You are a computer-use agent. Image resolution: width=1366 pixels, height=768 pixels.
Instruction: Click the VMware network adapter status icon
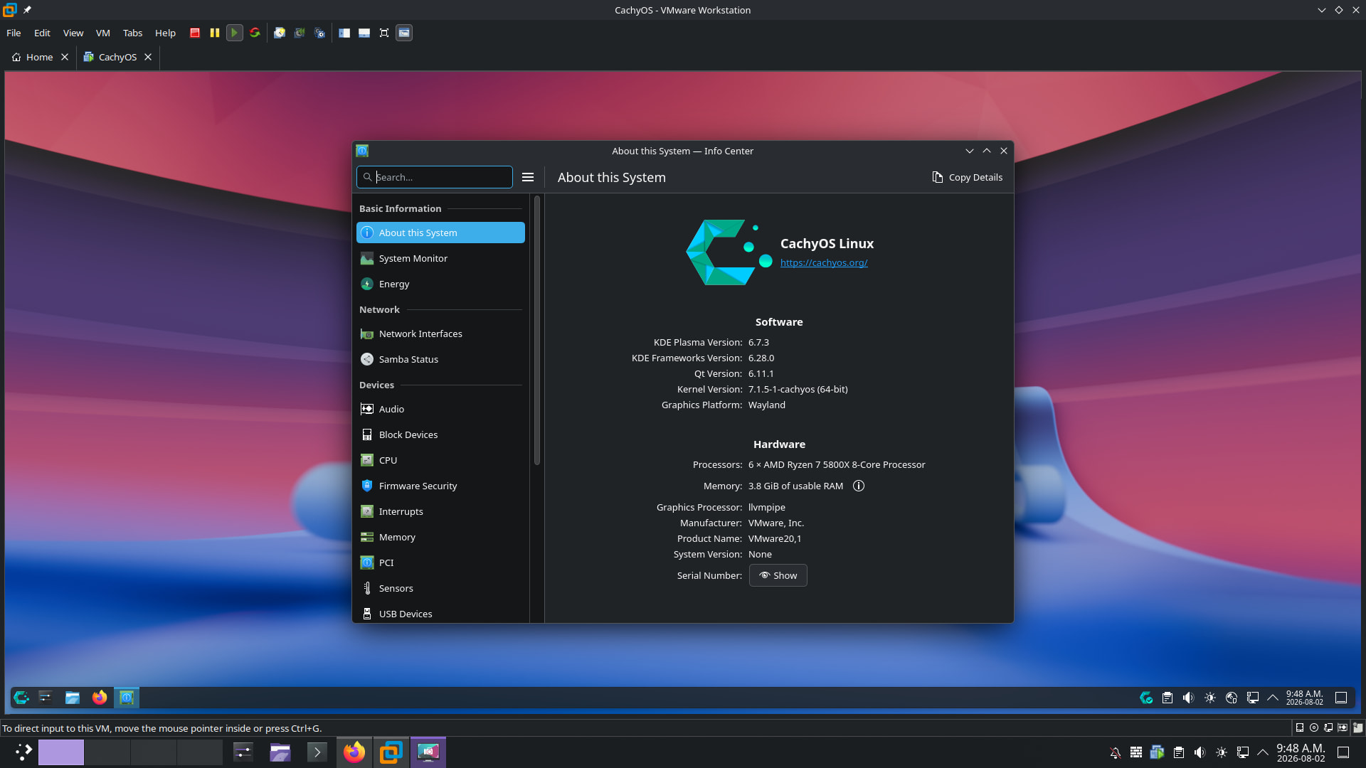[1328, 727]
